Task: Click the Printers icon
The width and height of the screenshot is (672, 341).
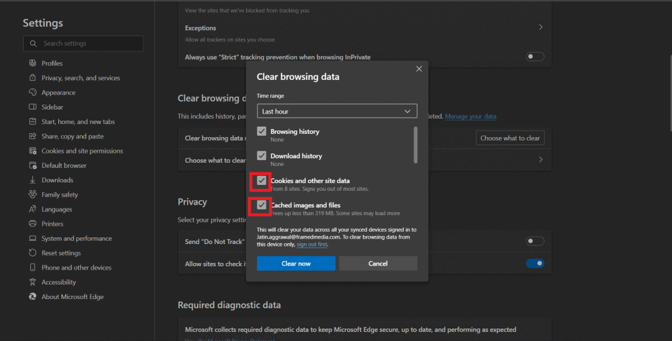Action: (33, 223)
